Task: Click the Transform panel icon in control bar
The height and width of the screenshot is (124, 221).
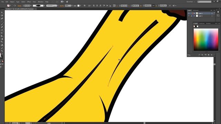Action: 114,6
